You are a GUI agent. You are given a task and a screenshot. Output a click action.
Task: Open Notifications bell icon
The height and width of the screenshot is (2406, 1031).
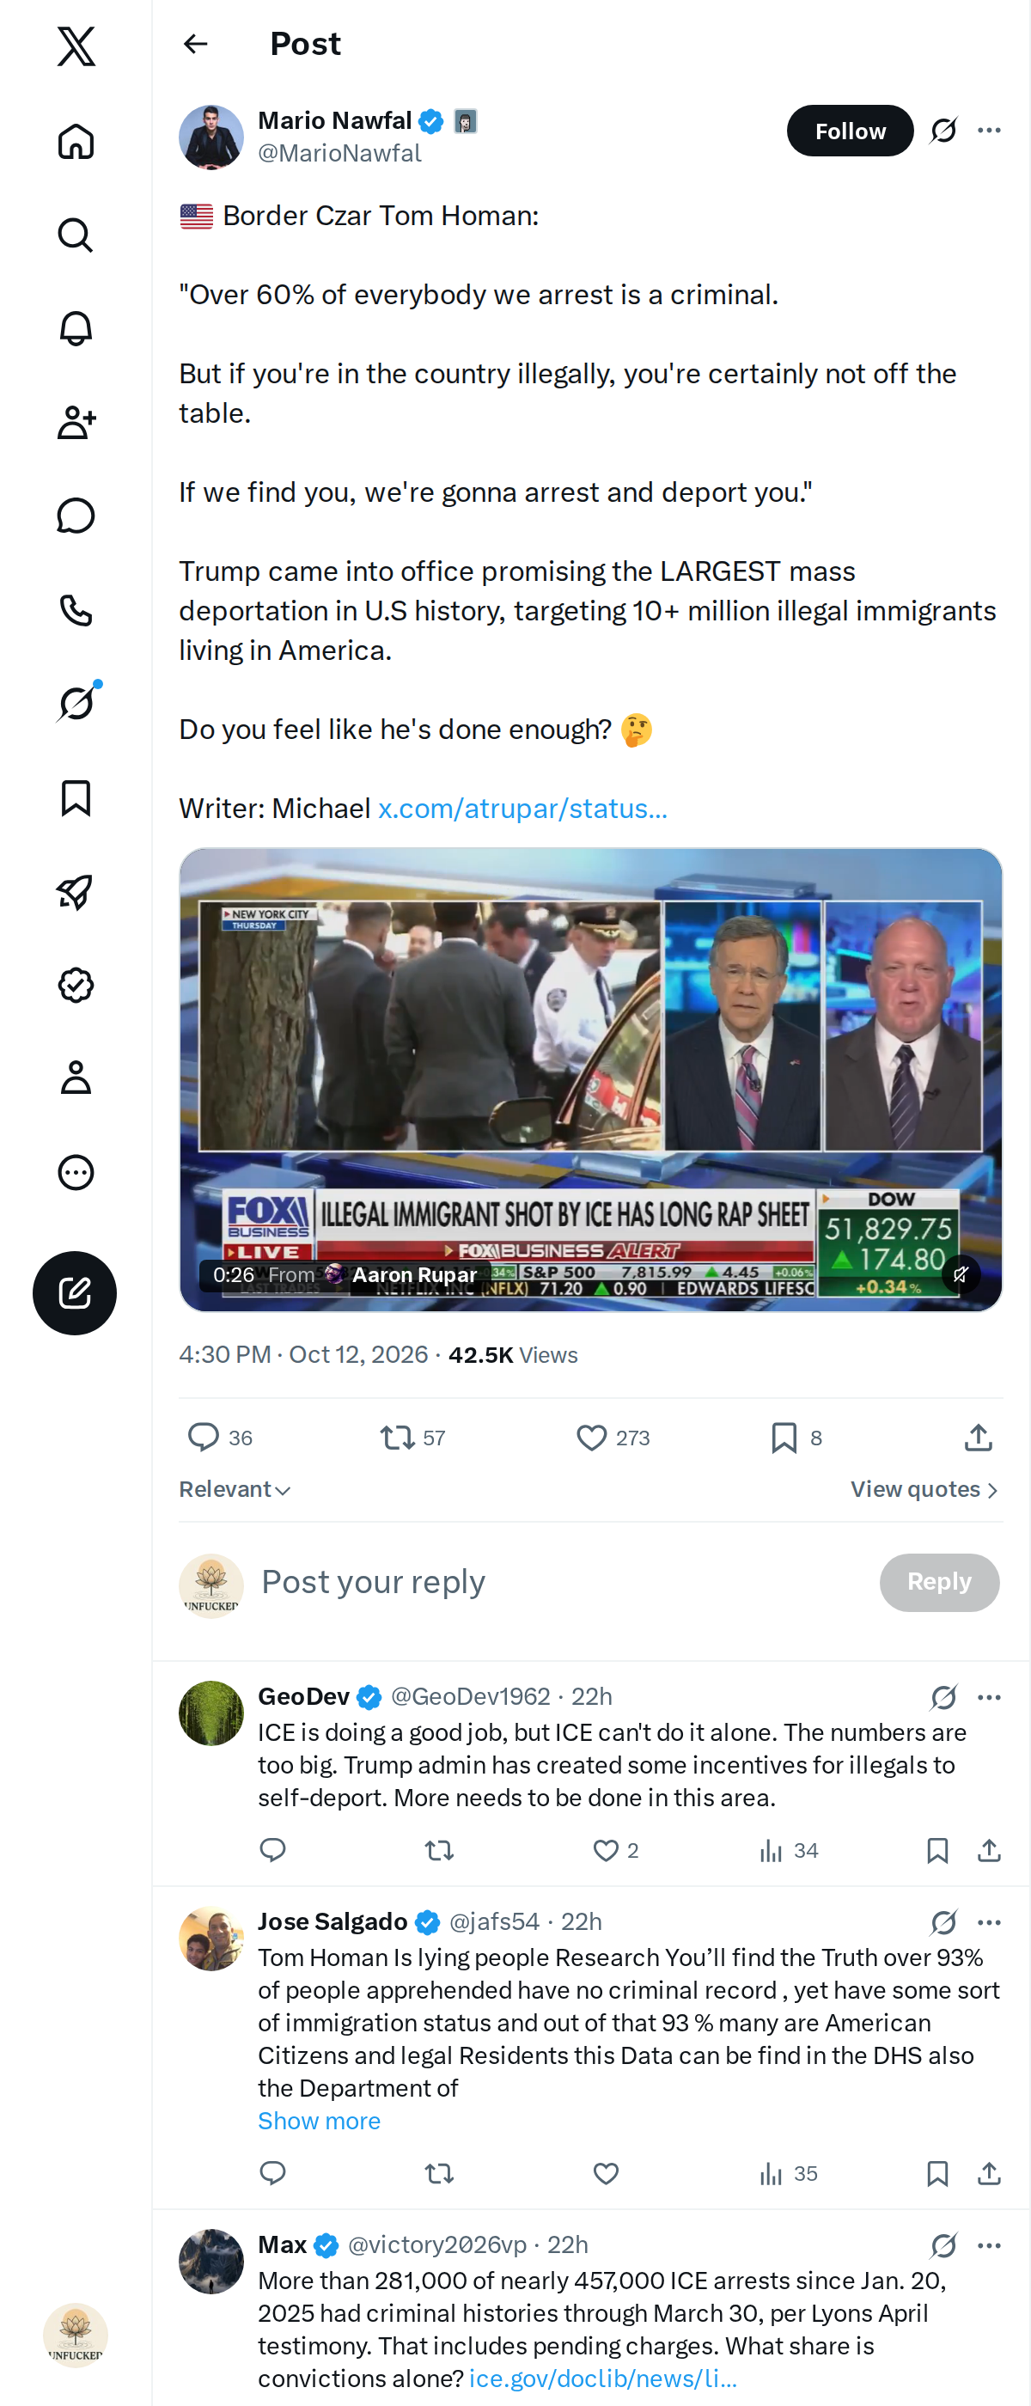[76, 328]
